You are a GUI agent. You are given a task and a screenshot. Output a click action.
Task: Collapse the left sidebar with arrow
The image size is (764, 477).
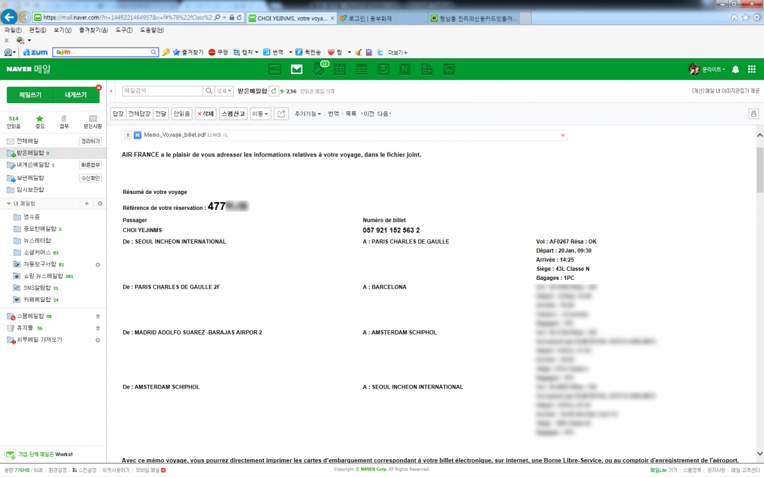coord(111,91)
